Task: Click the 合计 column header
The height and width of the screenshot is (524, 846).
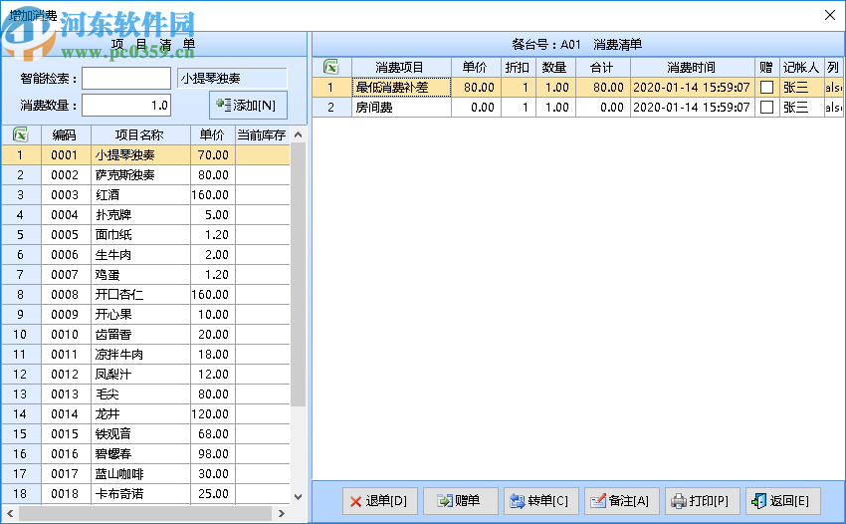Action: [603, 67]
